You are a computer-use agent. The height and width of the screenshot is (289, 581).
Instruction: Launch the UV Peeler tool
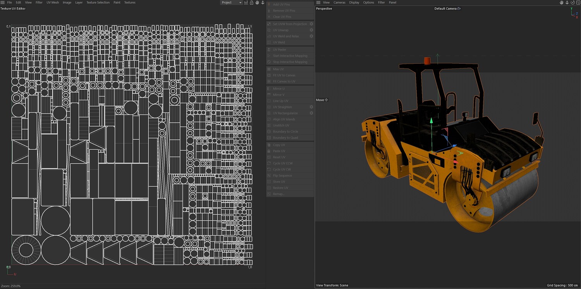tap(290, 49)
